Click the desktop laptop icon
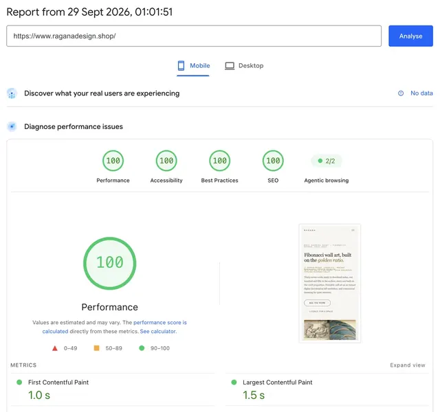Screen dimensions: 440x412 click(230, 66)
